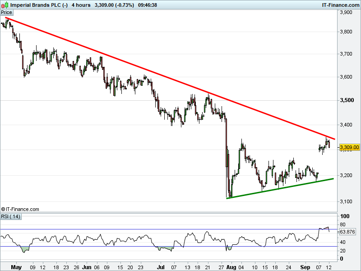Viewport: 361px width, 271px height.
Task: Click the RSI axis label 80
Action: click(x=342, y=224)
